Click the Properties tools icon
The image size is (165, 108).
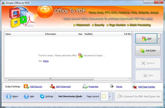pos(85,86)
